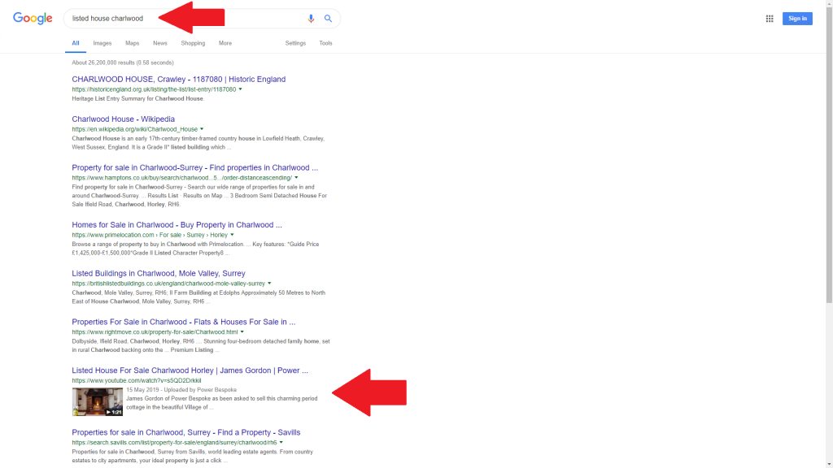Open the Shopping results tab

pyautogui.click(x=193, y=43)
